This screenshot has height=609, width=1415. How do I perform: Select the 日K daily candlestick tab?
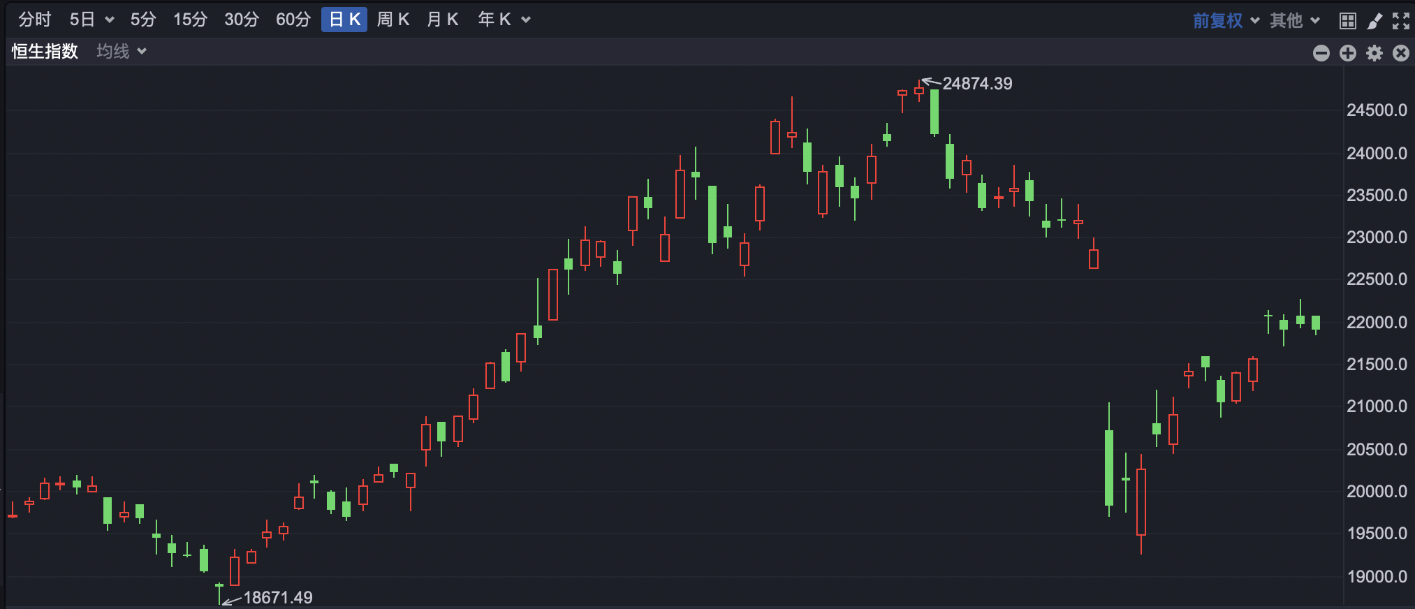pyautogui.click(x=344, y=20)
